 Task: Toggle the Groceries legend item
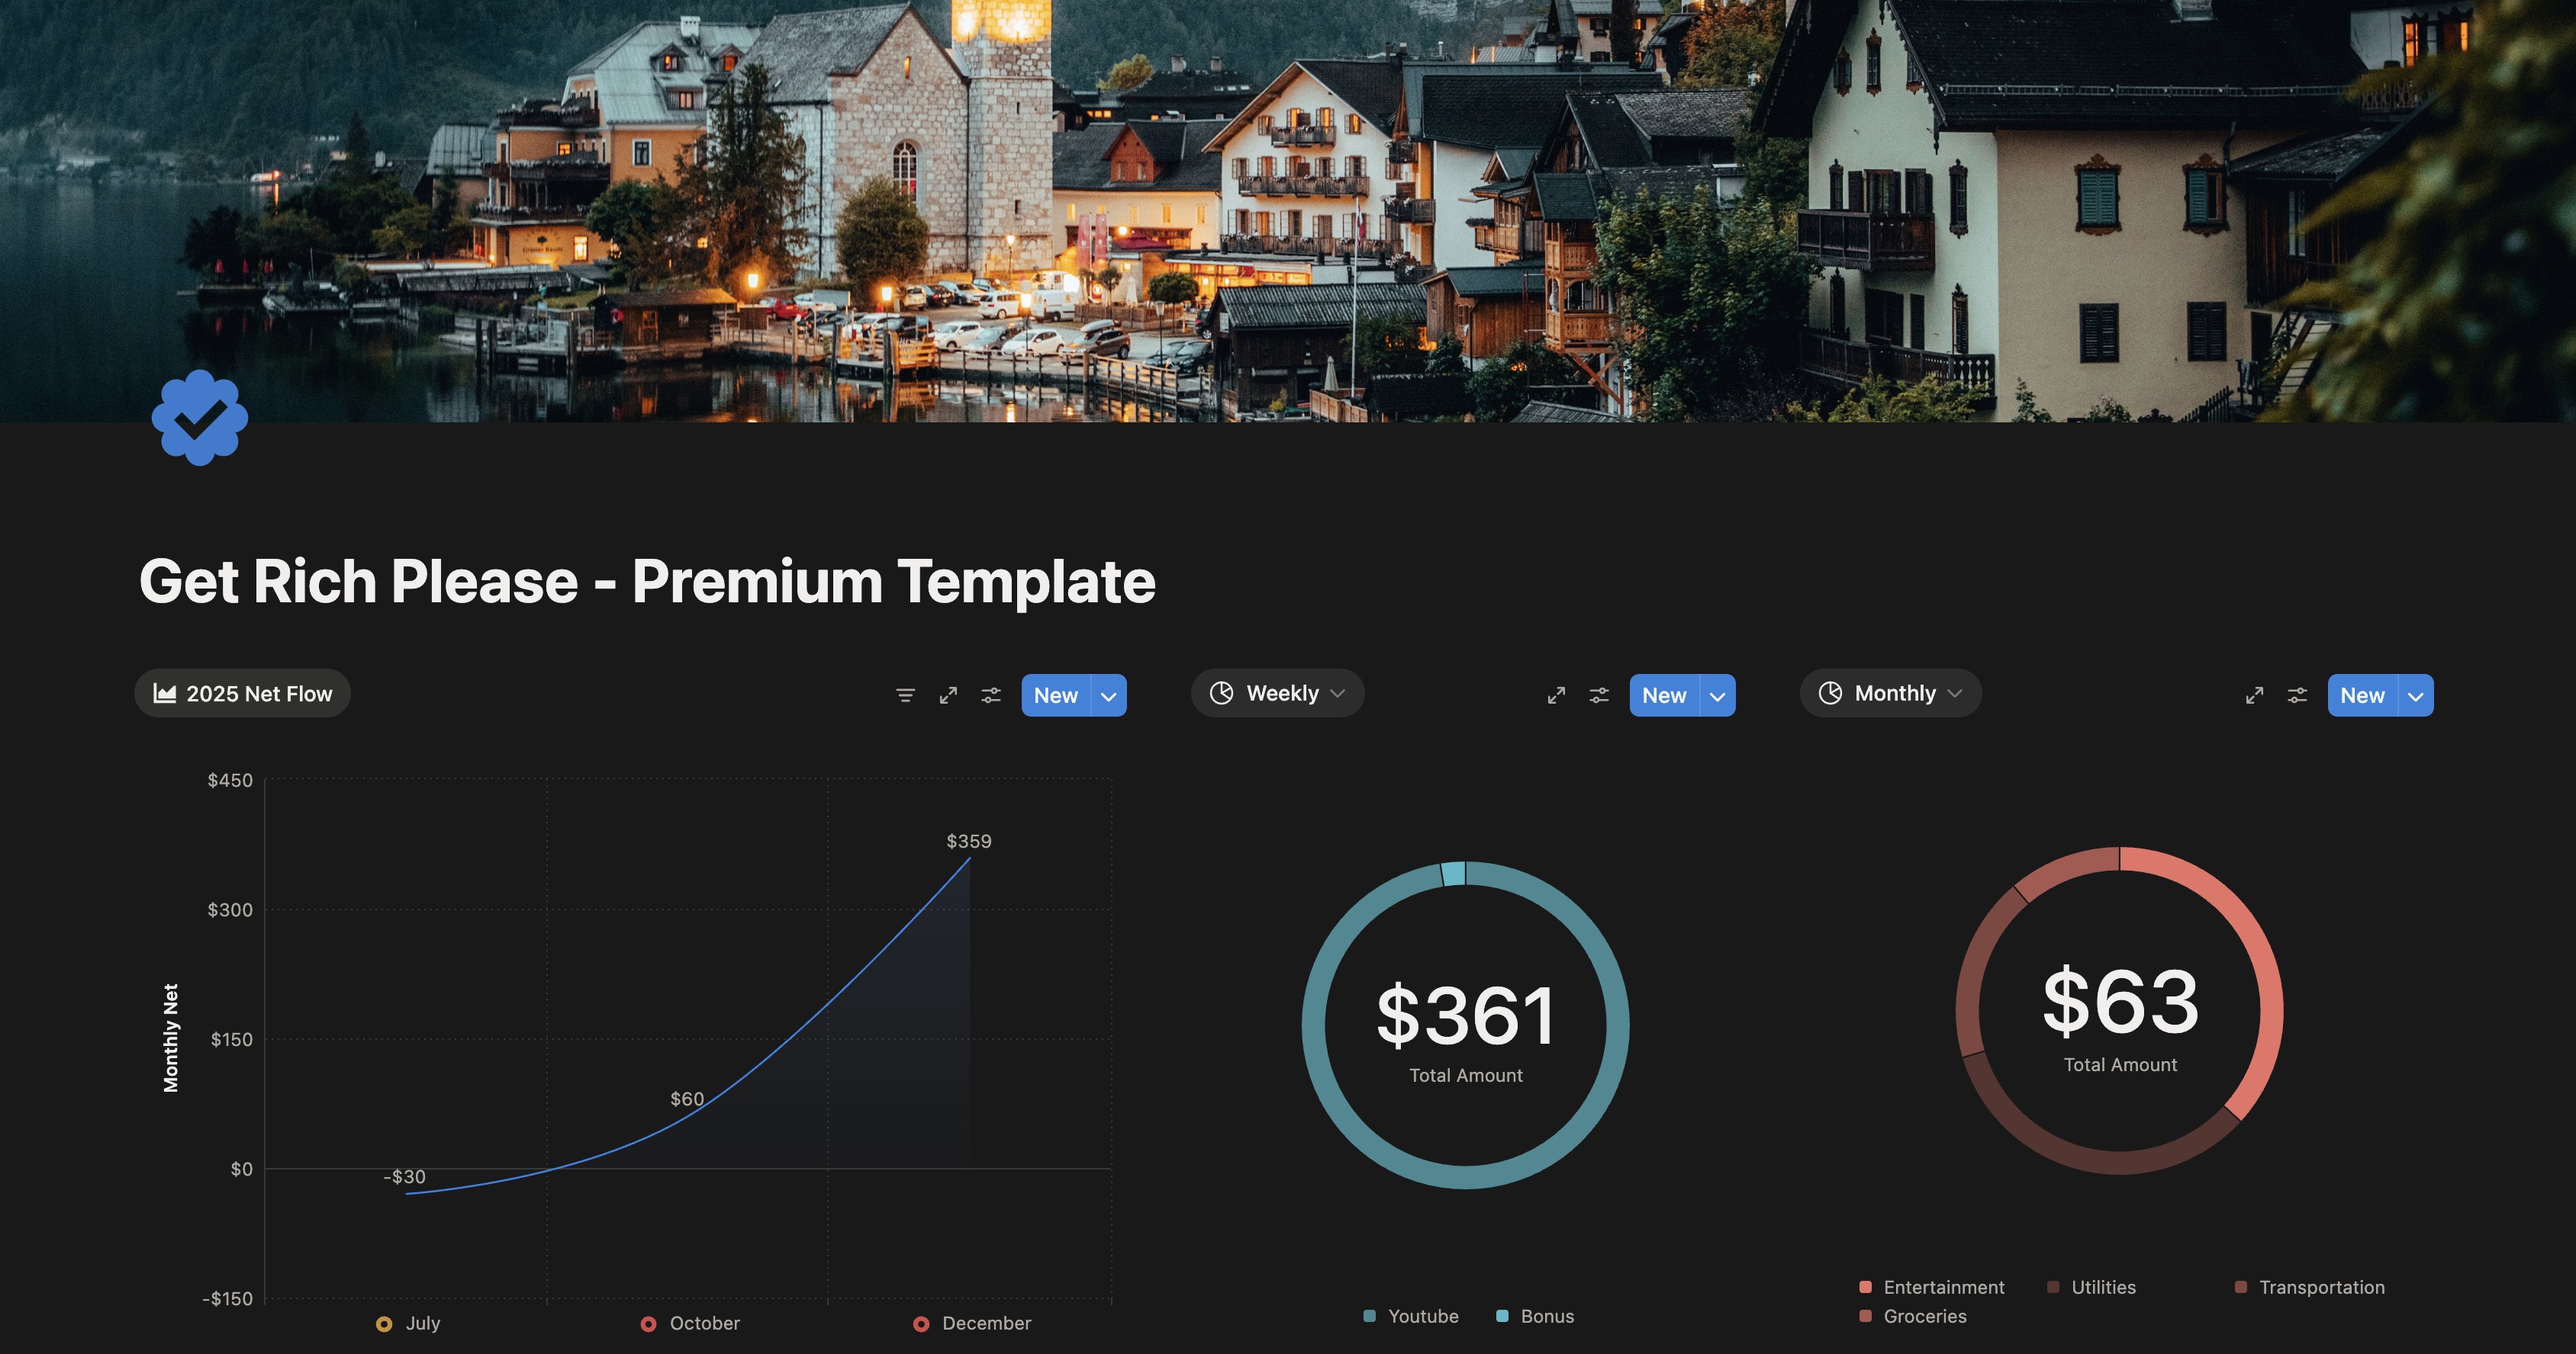(1917, 1316)
